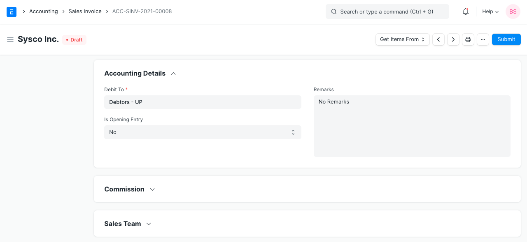Open Sales Invoice from the breadcrumb
The image size is (527, 242).
pos(85,11)
